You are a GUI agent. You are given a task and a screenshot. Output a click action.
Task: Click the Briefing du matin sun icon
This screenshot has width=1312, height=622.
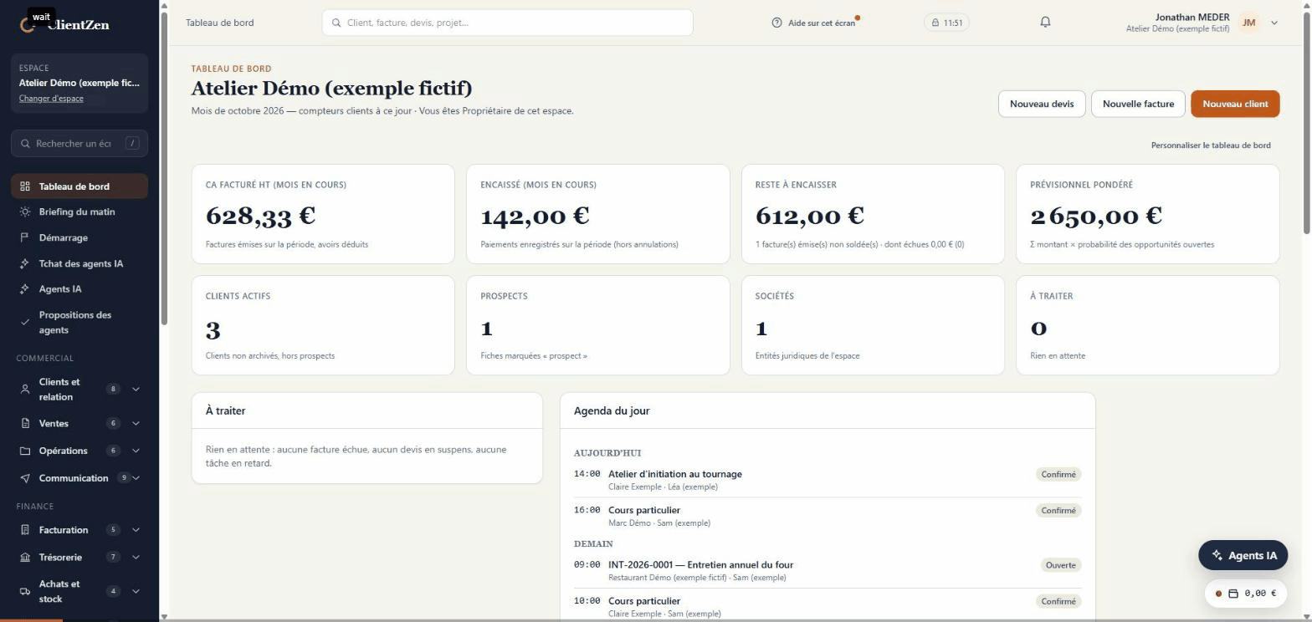click(x=25, y=212)
